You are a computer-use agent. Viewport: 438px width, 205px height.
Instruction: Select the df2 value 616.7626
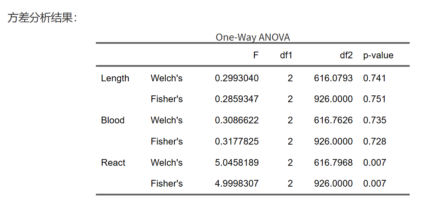pyautogui.click(x=333, y=120)
